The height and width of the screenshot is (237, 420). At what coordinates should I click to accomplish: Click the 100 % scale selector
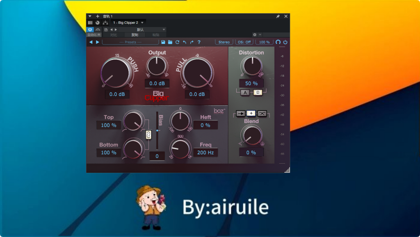[x=265, y=42]
